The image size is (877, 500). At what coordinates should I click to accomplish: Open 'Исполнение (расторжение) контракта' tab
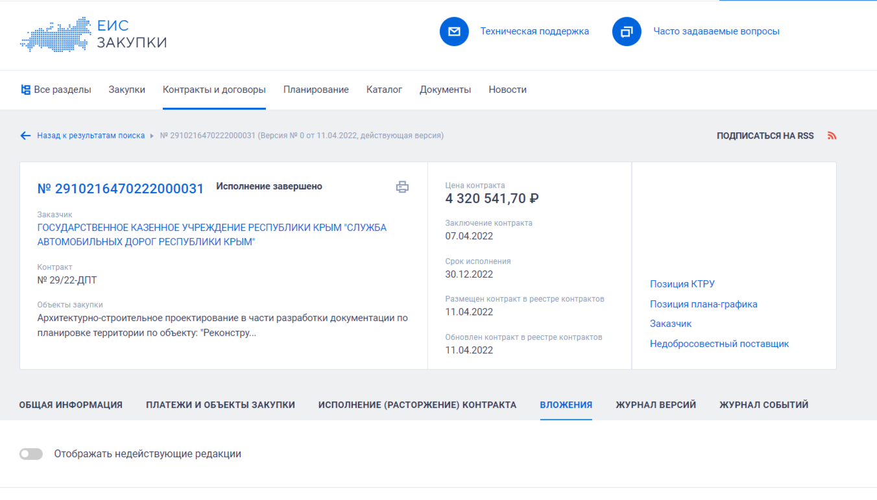417,405
